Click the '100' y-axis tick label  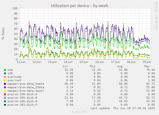coord(15,8)
